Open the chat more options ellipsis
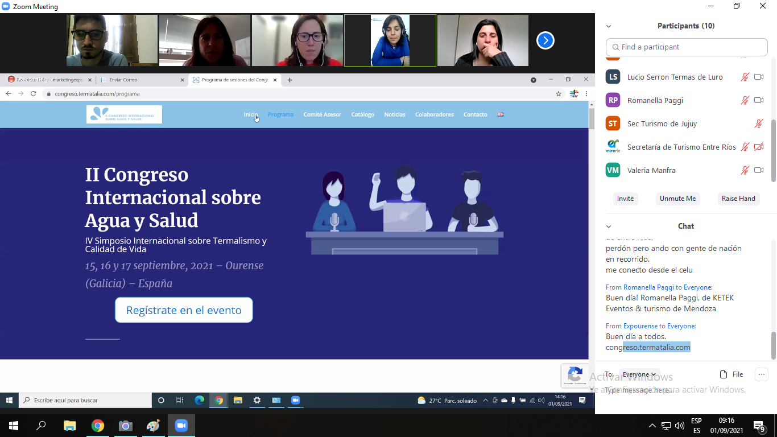This screenshot has height=437, width=777. click(x=761, y=374)
